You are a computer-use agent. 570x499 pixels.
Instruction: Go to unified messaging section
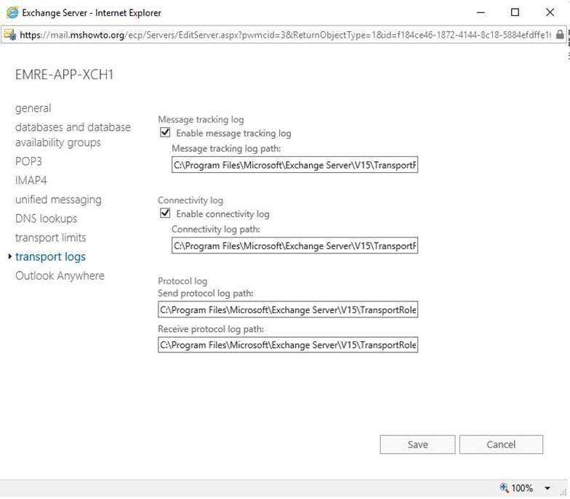pyautogui.click(x=58, y=200)
